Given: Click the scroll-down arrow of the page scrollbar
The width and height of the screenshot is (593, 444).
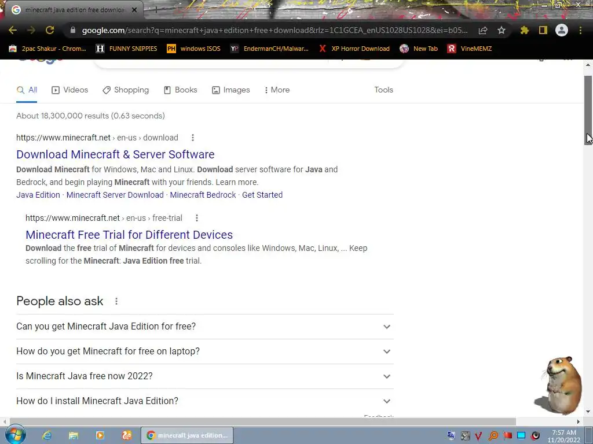Looking at the screenshot, I should click(588, 412).
